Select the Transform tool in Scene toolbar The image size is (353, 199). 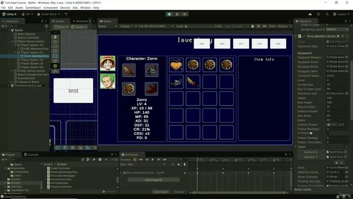[x=55, y=60]
